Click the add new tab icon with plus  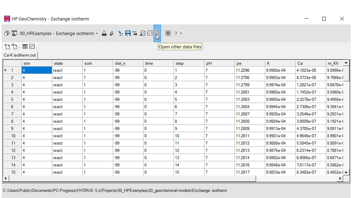pos(7,46)
